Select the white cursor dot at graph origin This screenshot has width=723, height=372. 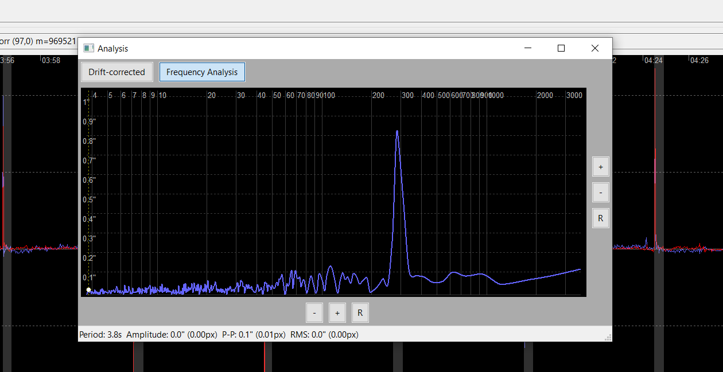click(x=88, y=290)
